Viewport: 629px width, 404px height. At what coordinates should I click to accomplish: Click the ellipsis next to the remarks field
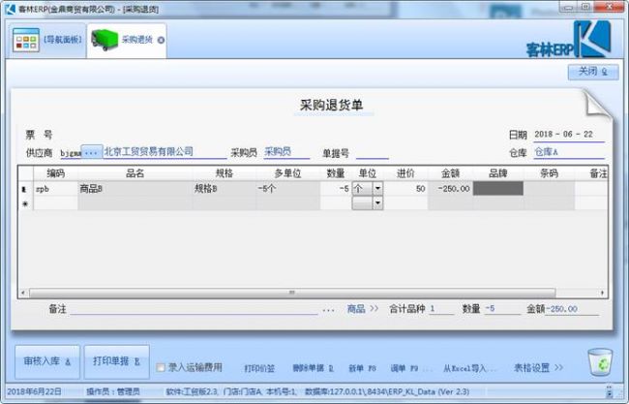328,309
